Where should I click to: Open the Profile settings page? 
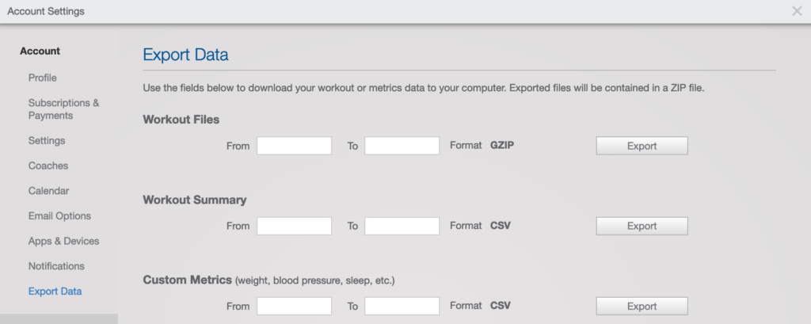(43, 78)
